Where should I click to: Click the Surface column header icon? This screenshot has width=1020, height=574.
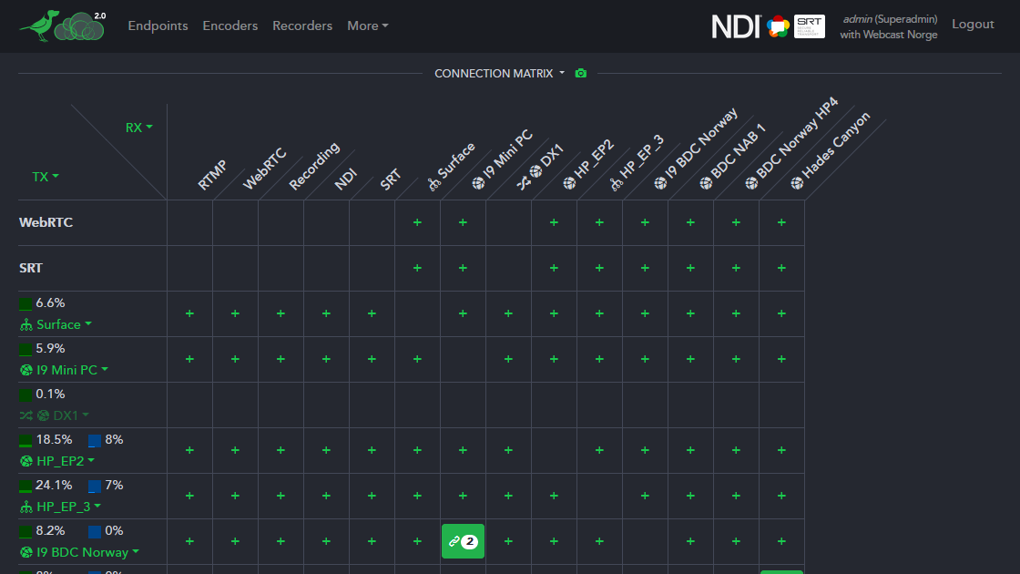(434, 184)
